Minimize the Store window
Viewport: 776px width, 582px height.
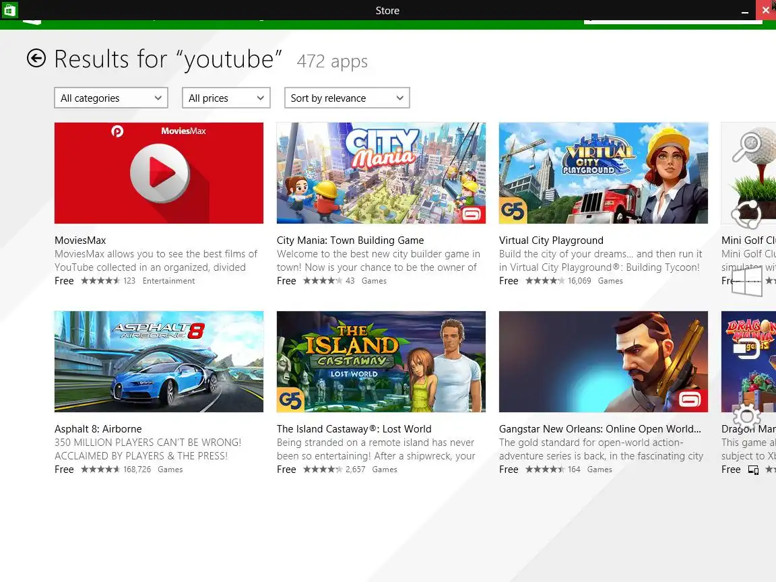(745, 10)
